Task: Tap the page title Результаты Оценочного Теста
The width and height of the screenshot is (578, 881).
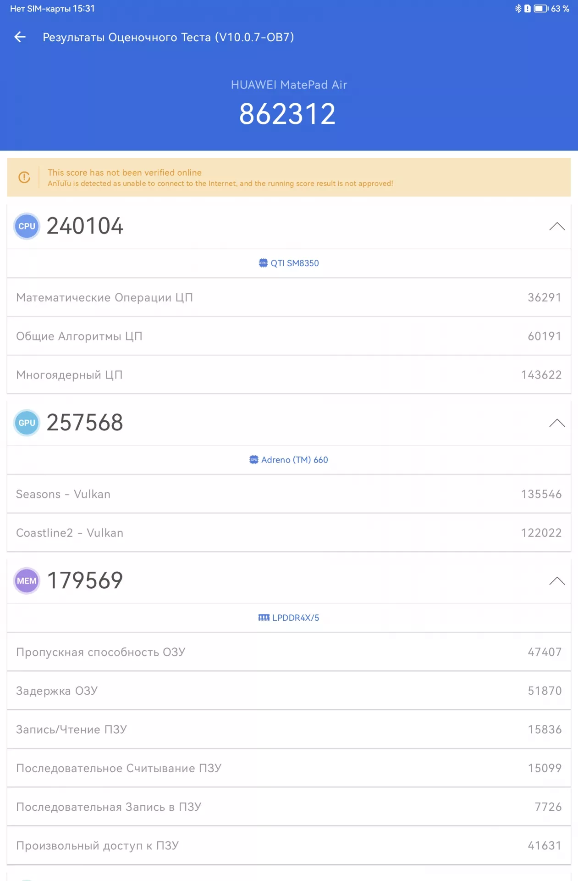Action: pos(168,37)
